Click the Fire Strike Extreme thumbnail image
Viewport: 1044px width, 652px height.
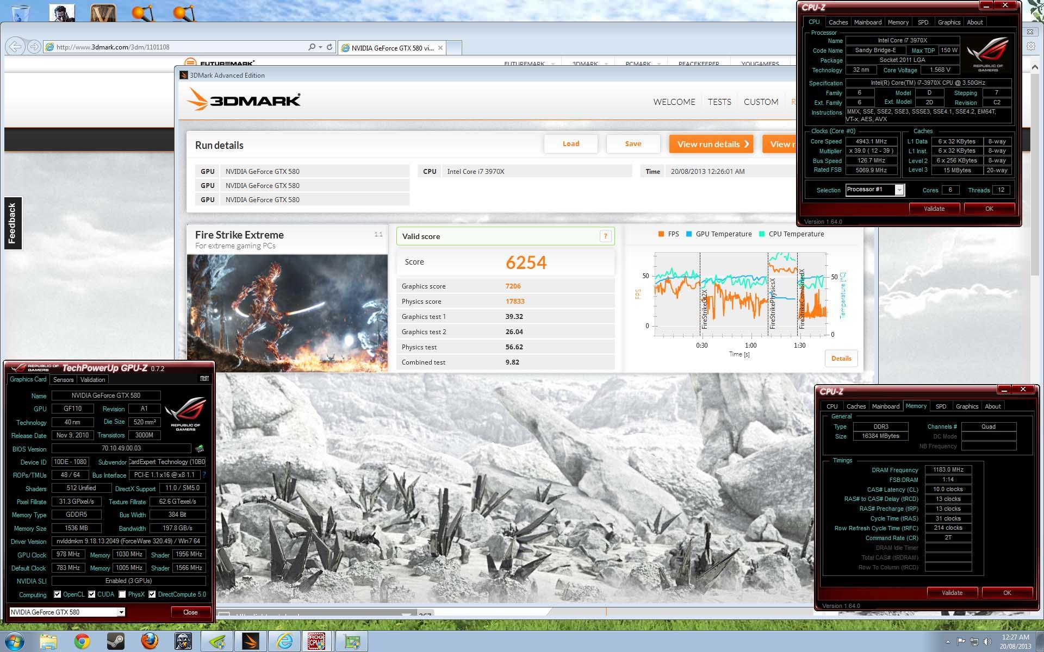[287, 313]
